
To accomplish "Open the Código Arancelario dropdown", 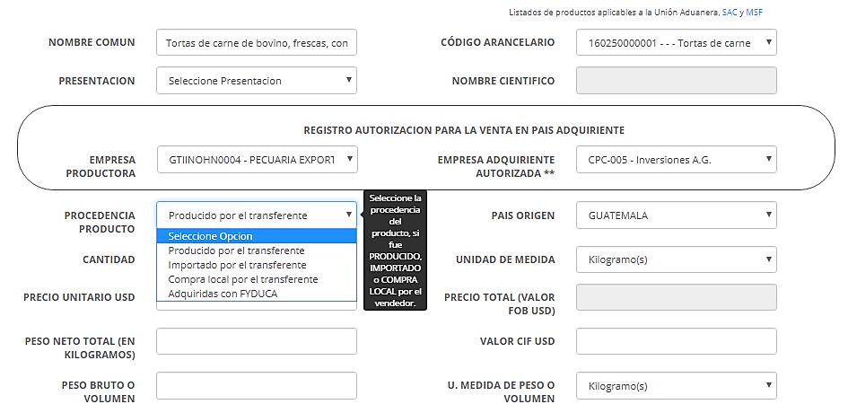I will [677, 43].
